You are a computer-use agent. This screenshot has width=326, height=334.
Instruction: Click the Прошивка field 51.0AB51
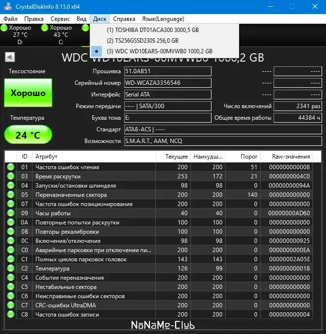[x=168, y=71]
